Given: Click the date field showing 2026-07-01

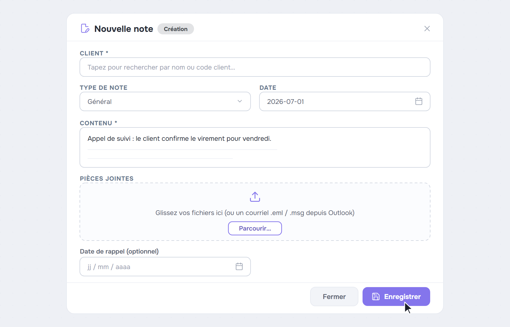Looking at the screenshot, I should pos(345,101).
